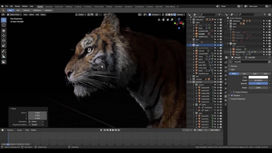272x153 pixels.
Task: Select the Scale tool
Action: (x=4, y=46)
